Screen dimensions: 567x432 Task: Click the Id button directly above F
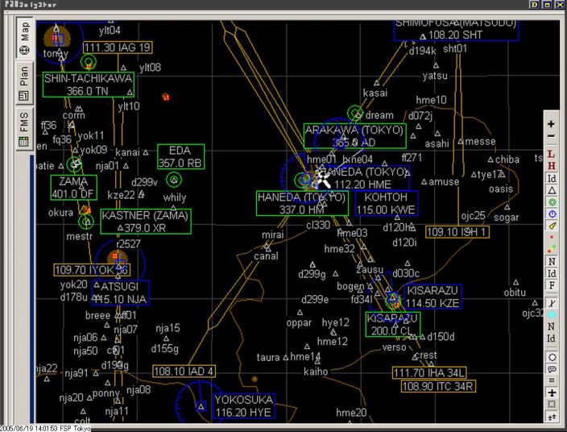pyautogui.click(x=552, y=273)
